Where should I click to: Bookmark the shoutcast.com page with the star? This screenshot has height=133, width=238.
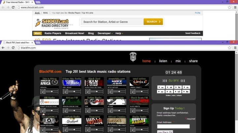pos(229,8)
